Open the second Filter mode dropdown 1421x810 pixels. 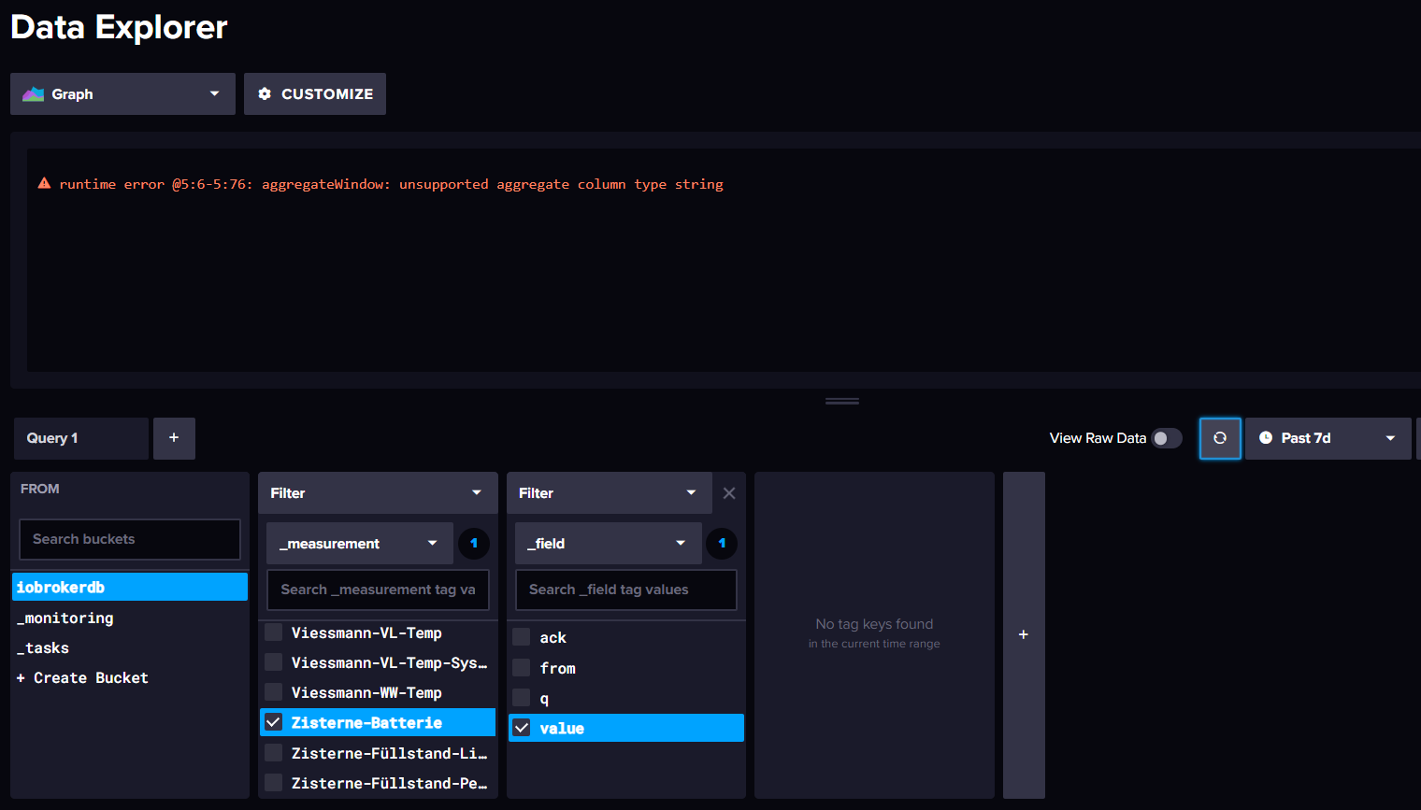click(610, 493)
